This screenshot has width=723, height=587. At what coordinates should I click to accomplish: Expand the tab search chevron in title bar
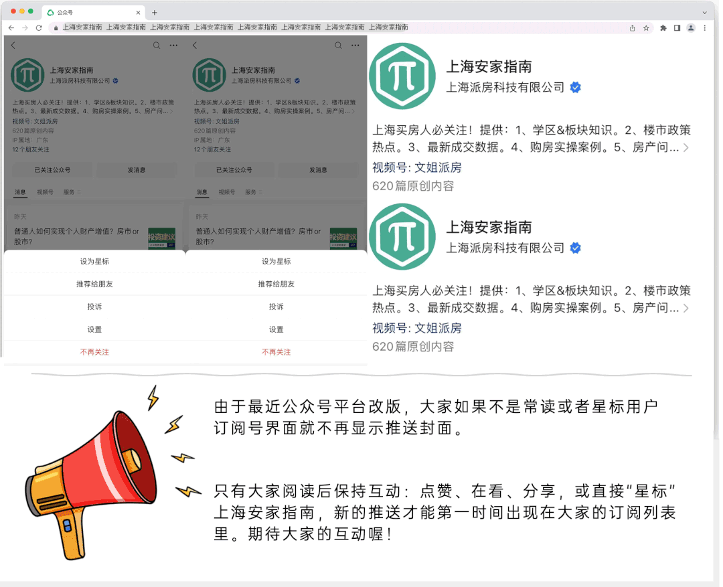click(x=704, y=13)
